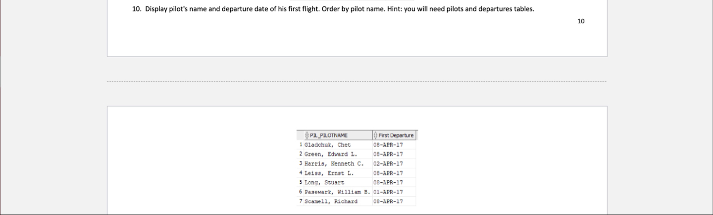Click the question 10 instruction text
713x215 pixels.
pos(339,9)
